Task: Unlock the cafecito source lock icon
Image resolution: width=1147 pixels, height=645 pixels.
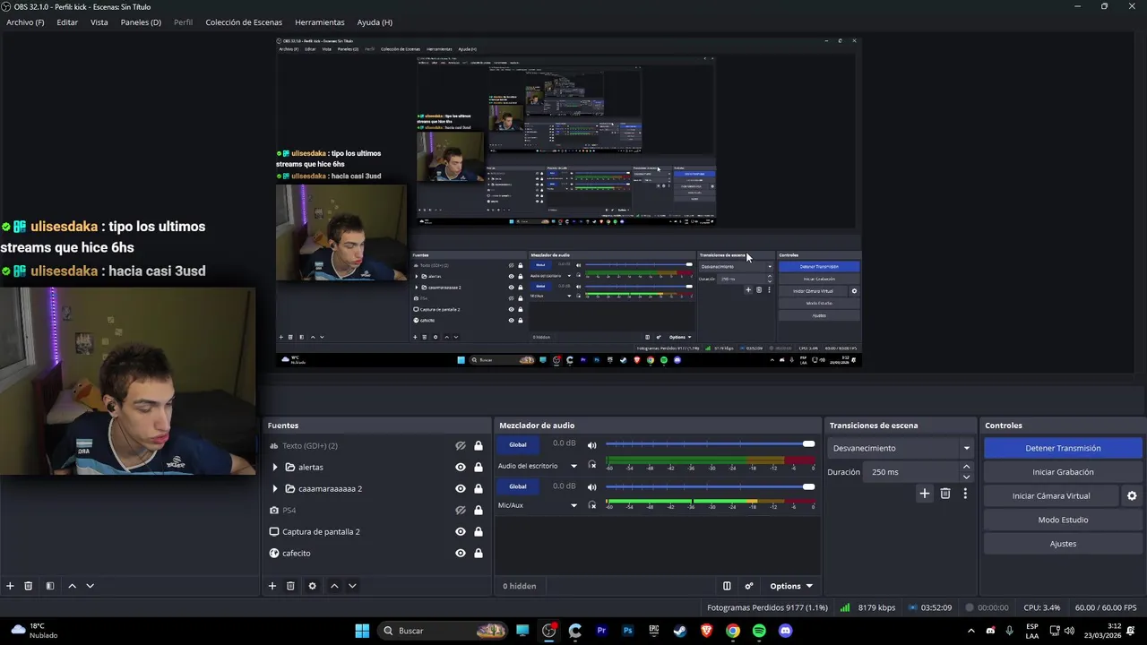Action: click(479, 553)
